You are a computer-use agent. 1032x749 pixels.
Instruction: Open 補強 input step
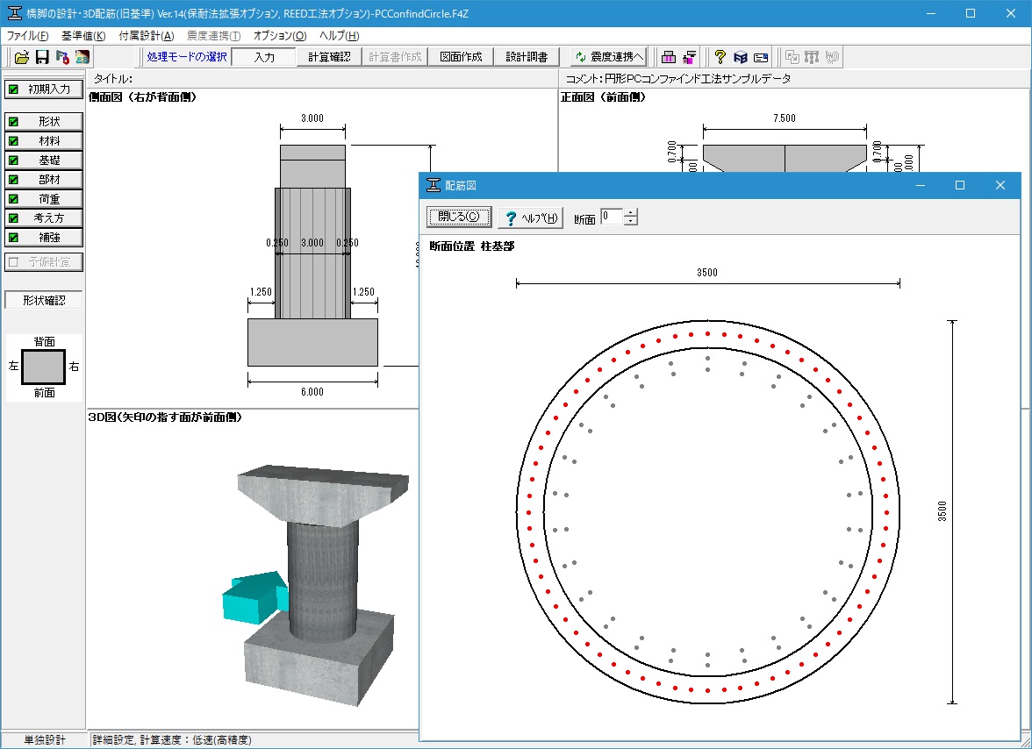(44, 238)
